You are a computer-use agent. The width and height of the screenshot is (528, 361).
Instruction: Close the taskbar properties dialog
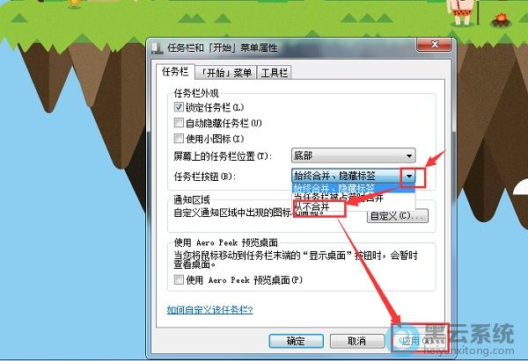pos(434,45)
